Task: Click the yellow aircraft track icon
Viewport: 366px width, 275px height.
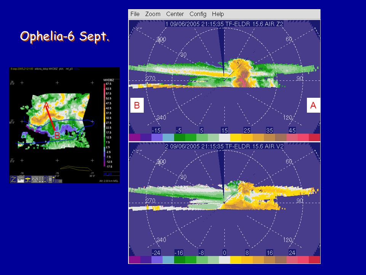Action: click(28, 180)
